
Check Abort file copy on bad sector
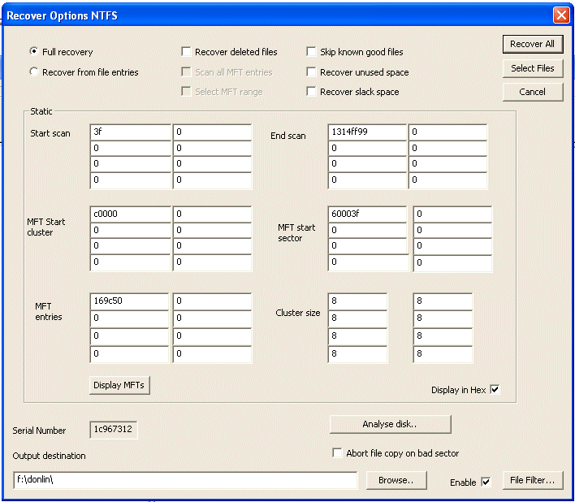pyautogui.click(x=338, y=453)
